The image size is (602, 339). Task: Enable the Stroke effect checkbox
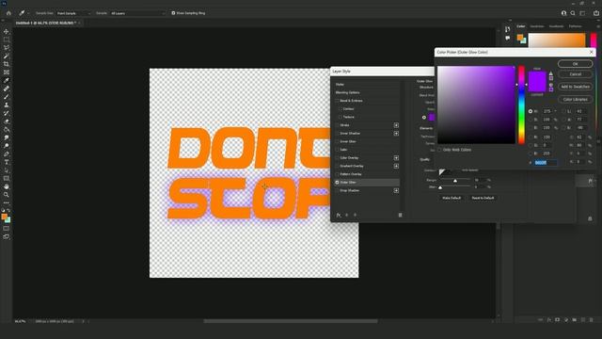click(x=337, y=125)
